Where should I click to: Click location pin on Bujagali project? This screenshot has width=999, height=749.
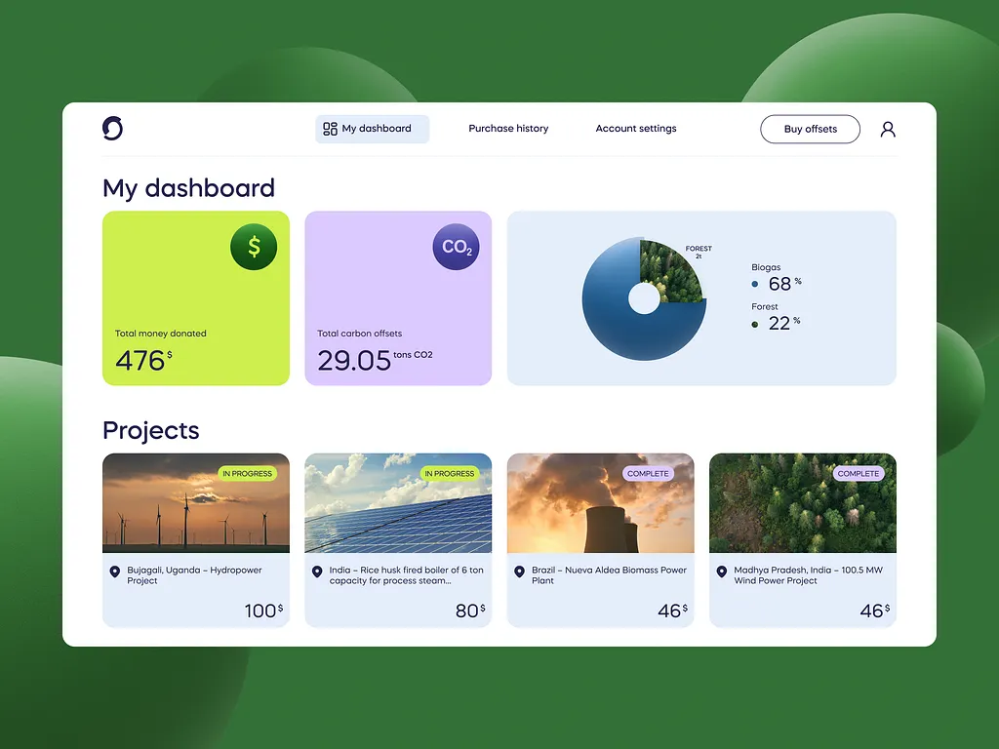pyautogui.click(x=114, y=572)
